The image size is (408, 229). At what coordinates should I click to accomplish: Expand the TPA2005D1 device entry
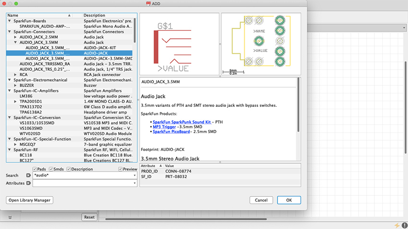(15, 101)
